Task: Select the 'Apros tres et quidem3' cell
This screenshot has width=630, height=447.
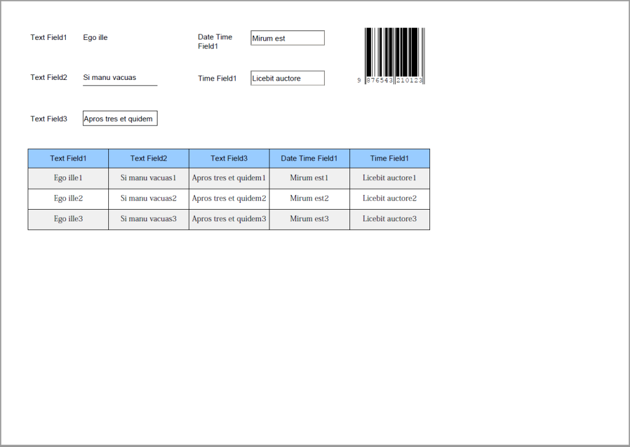Action: (x=229, y=219)
